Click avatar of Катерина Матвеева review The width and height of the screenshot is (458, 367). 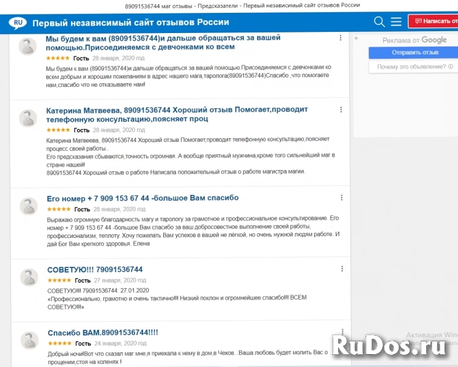pyautogui.click(x=28, y=118)
